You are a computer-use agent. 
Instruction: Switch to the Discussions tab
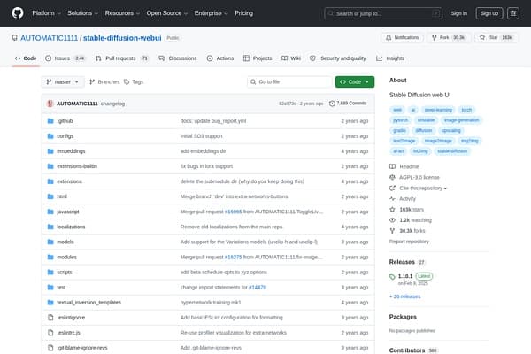point(178,58)
